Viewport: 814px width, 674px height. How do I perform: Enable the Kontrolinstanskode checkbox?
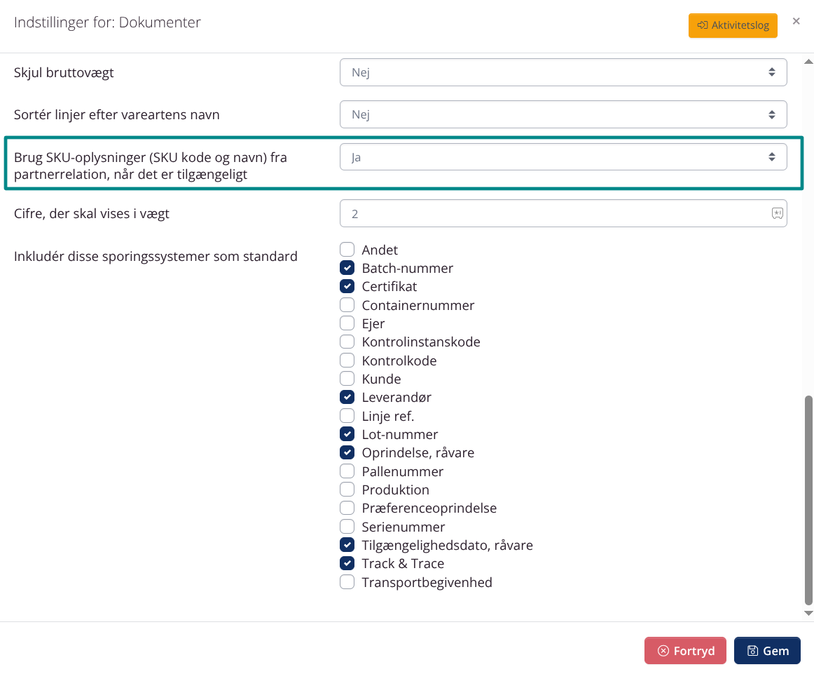[347, 342]
